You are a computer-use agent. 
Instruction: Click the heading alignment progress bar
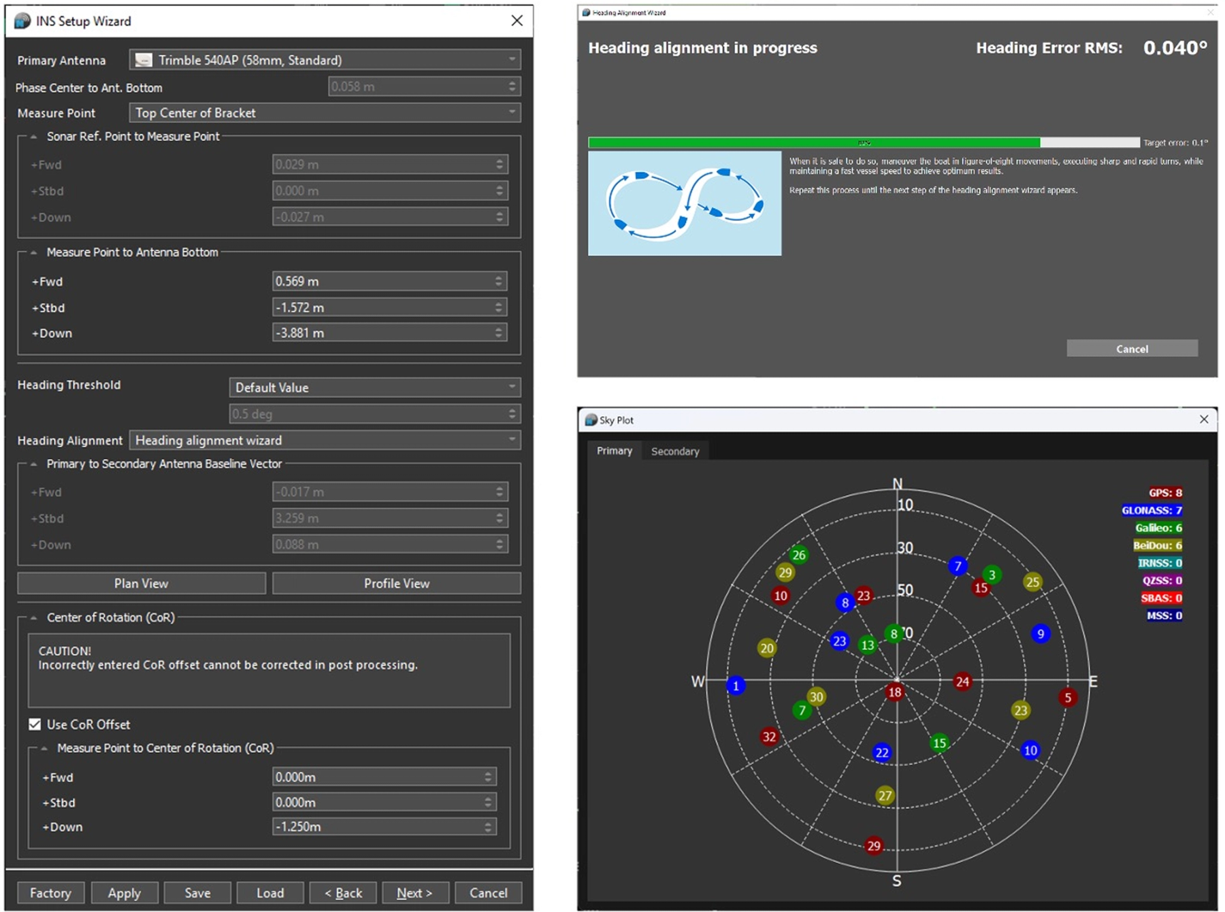(864, 143)
